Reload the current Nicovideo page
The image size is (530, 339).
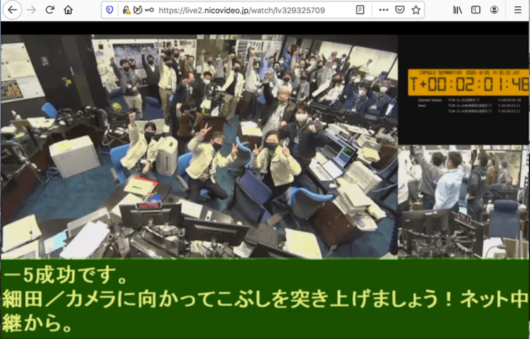(x=50, y=10)
